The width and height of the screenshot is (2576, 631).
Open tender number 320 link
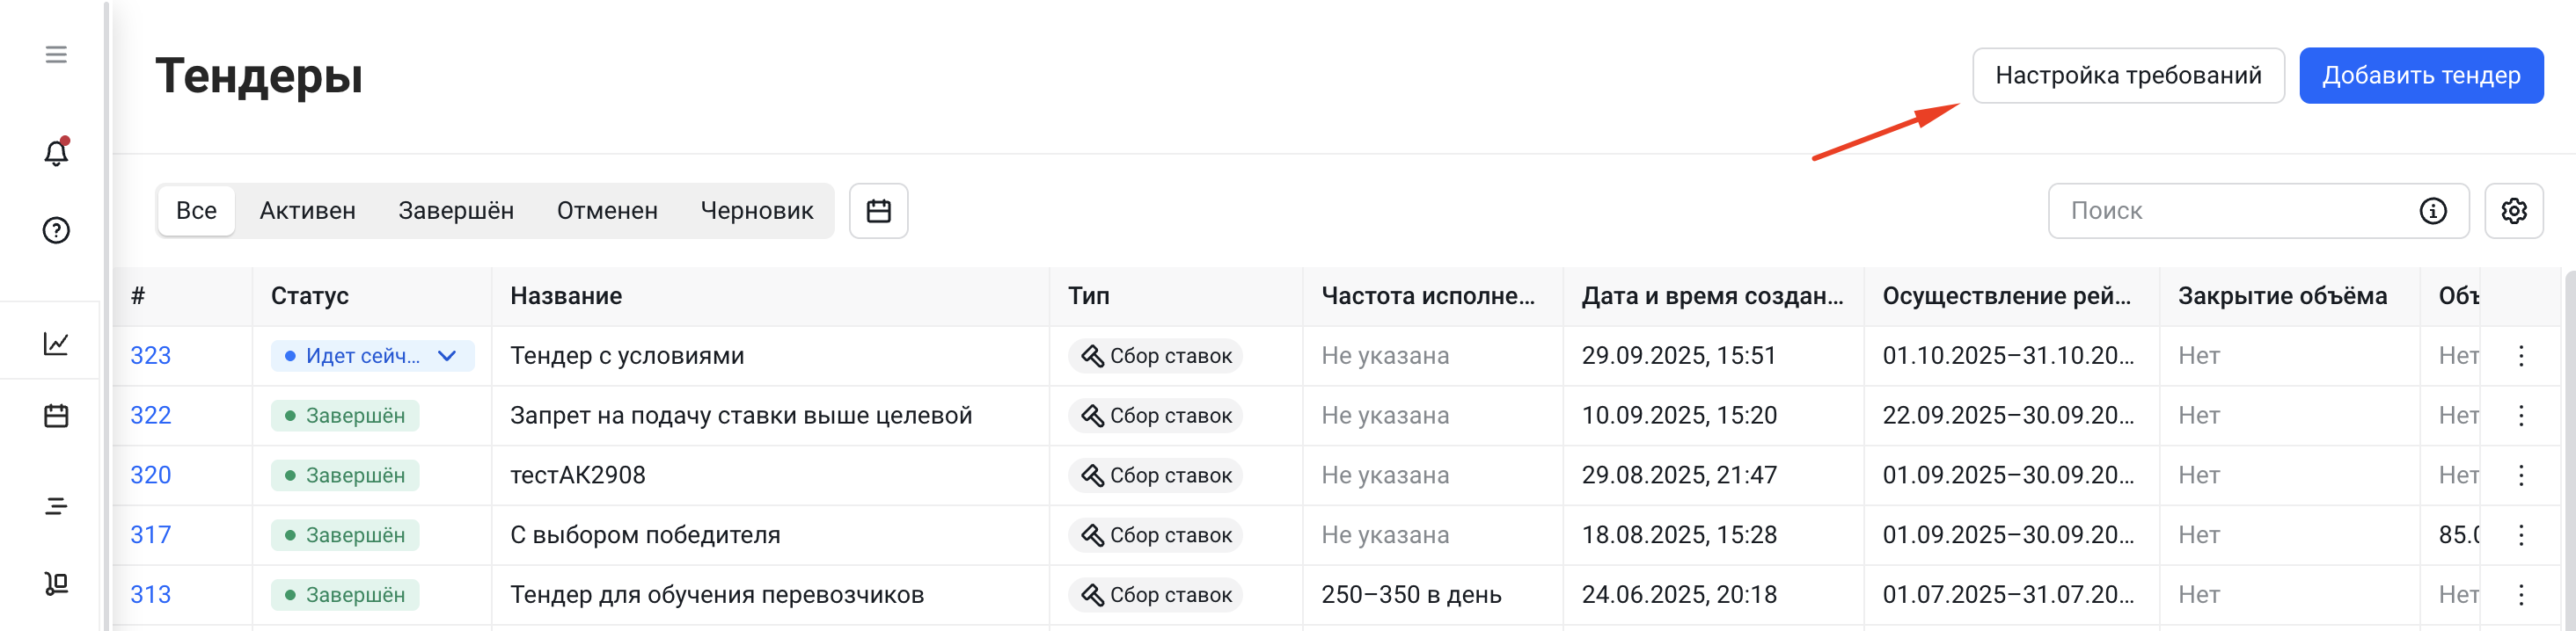coord(150,475)
